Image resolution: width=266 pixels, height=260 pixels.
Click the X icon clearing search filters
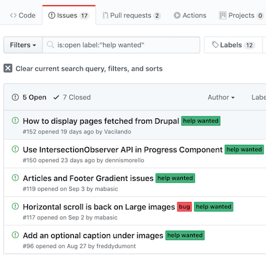click(x=8, y=68)
